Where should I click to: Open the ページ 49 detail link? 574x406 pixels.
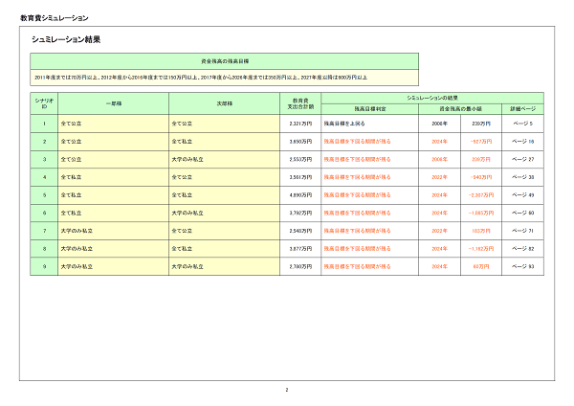pos(522,195)
